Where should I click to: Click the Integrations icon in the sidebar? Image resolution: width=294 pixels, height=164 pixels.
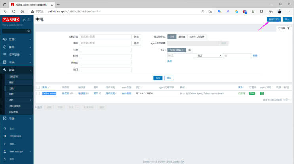tap(5, 136)
